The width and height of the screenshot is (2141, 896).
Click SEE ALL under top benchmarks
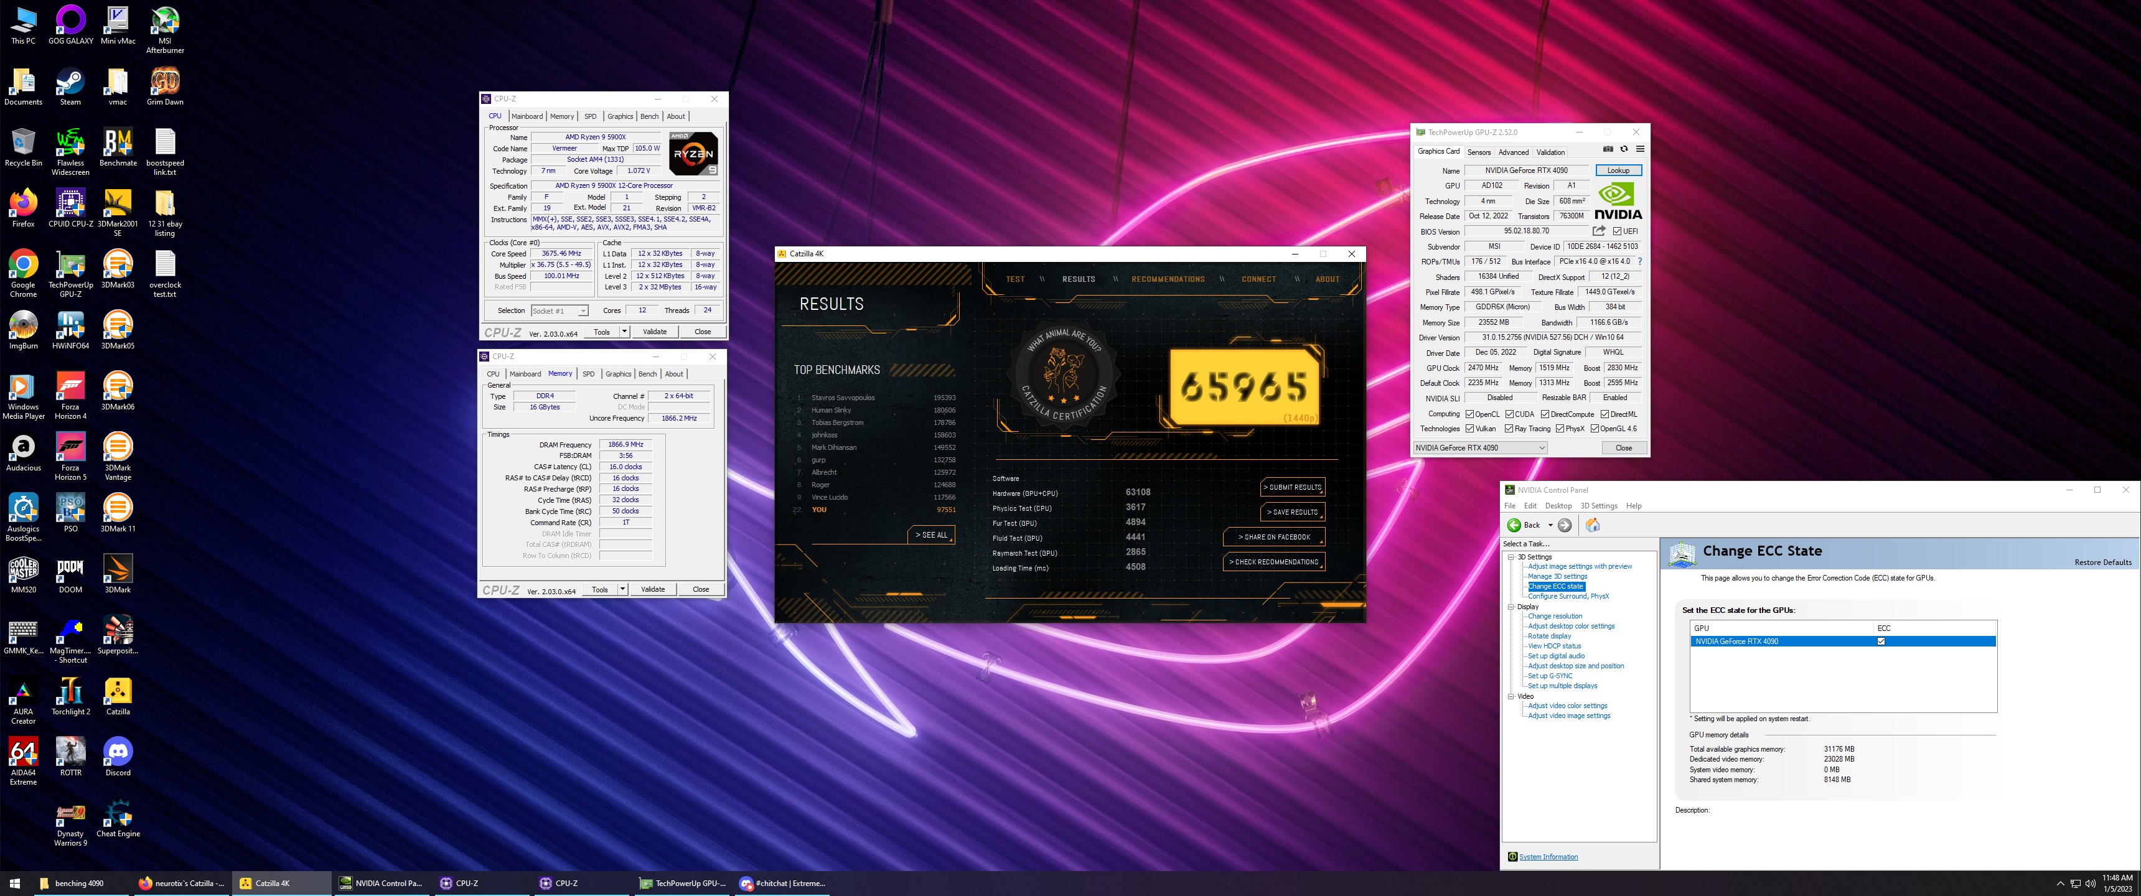[x=931, y=535]
